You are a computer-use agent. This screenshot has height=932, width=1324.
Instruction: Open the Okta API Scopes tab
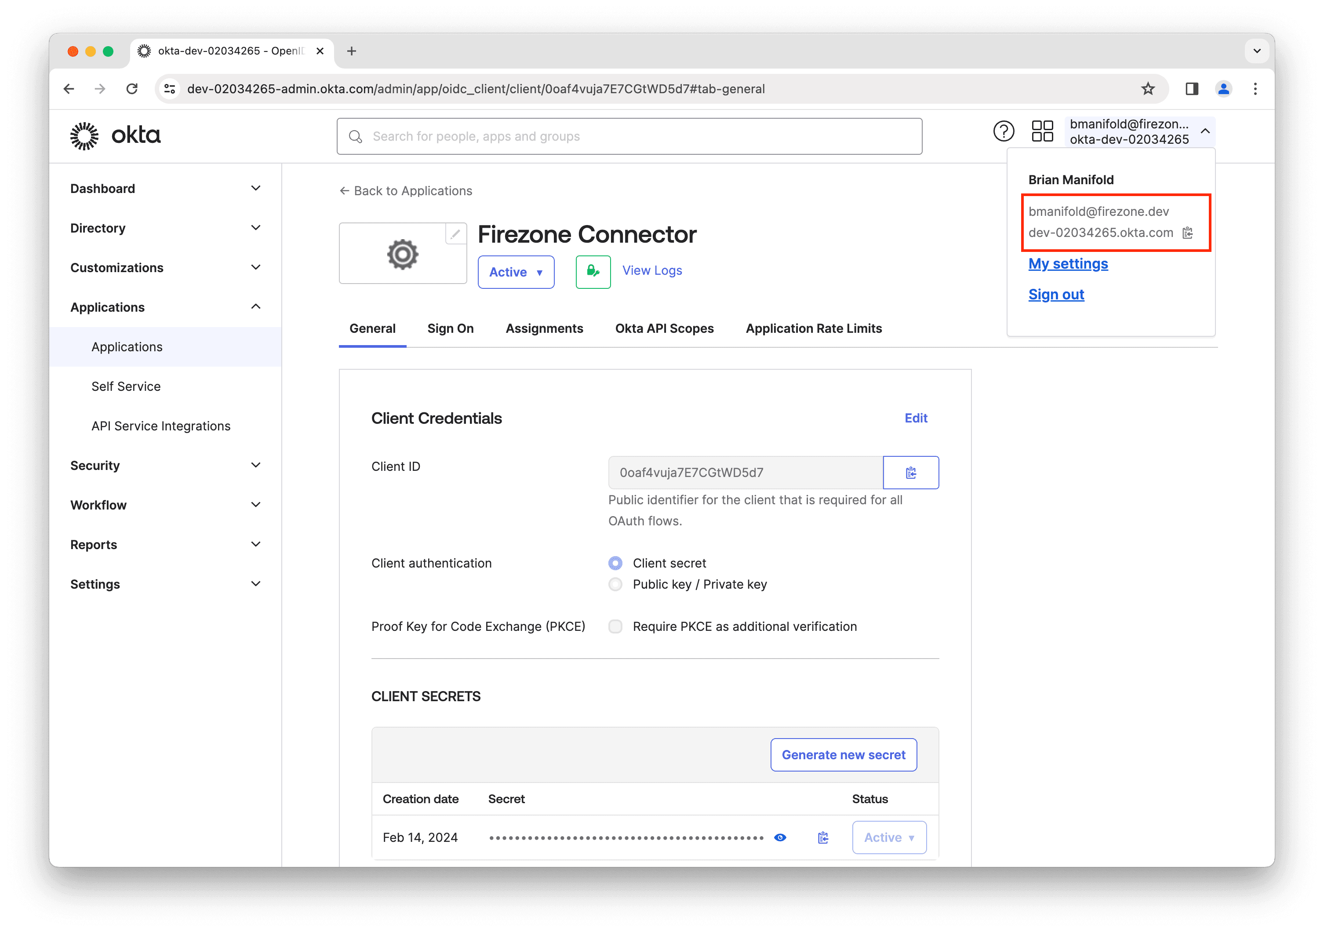click(x=664, y=328)
